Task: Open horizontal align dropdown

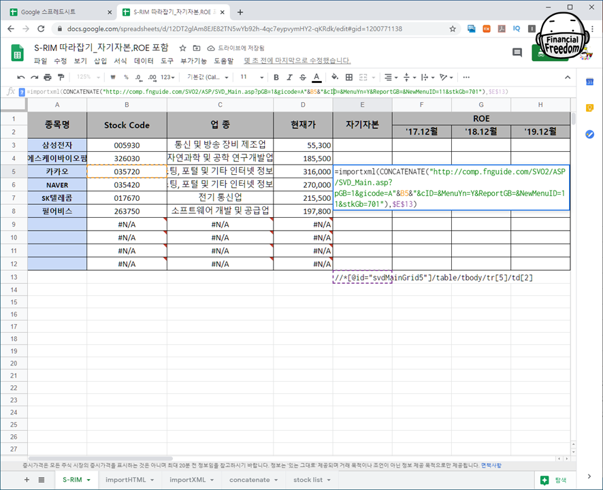Action: tap(391, 78)
